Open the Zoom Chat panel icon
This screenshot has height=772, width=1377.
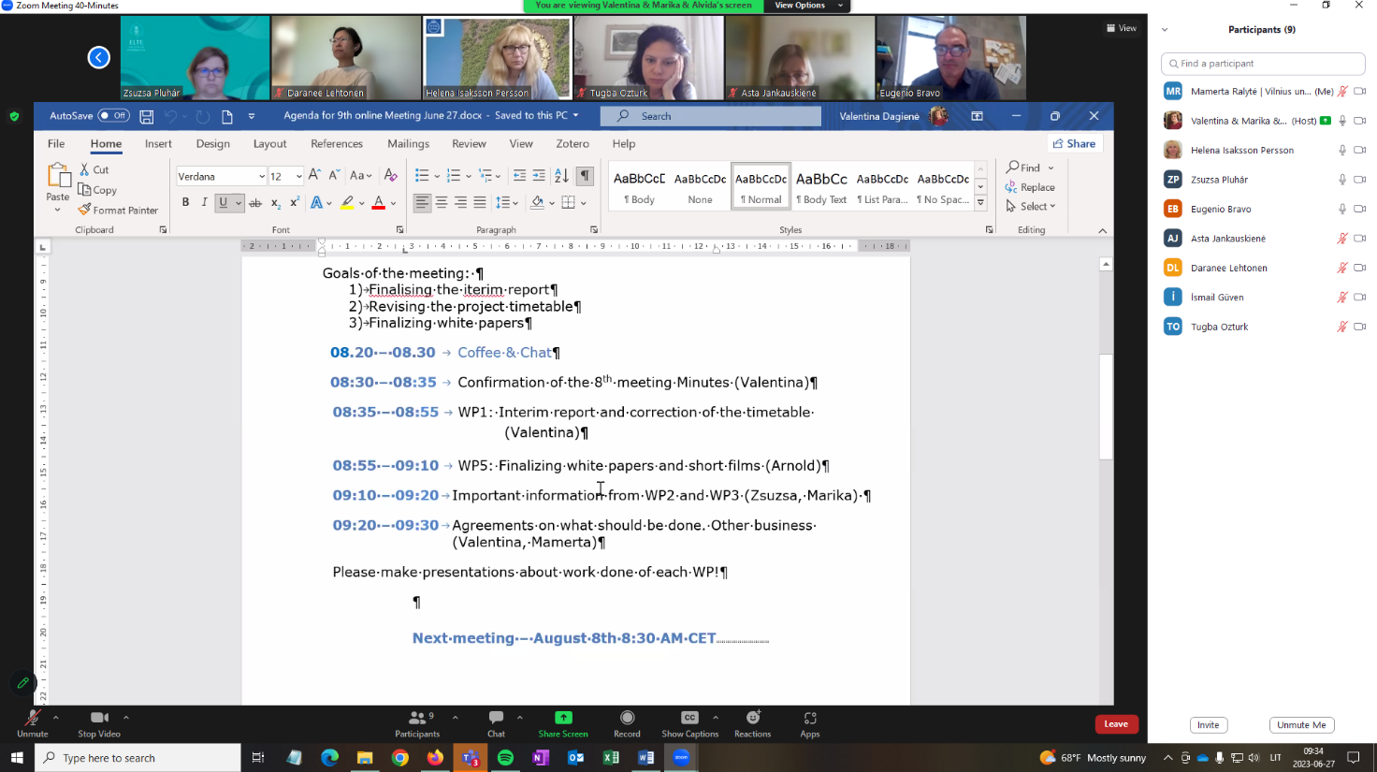click(x=496, y=718)
